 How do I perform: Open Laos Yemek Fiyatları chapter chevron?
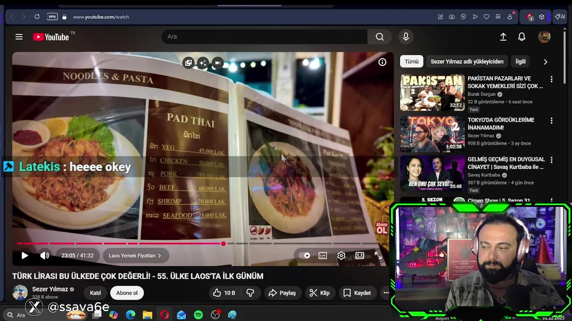tap(159, 255)
